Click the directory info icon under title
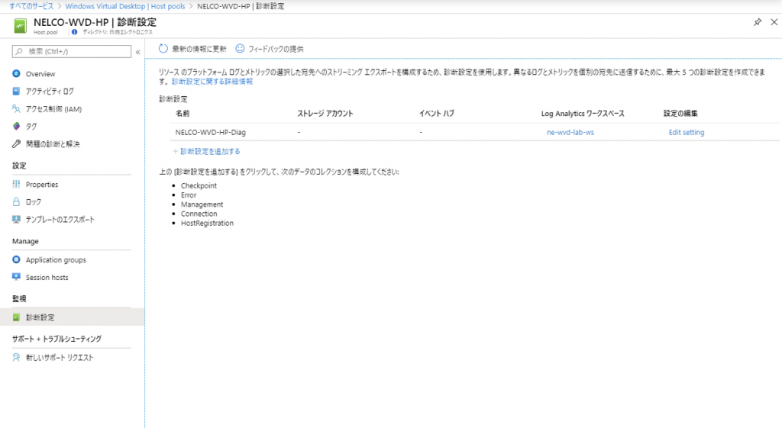 pos(74,32)
